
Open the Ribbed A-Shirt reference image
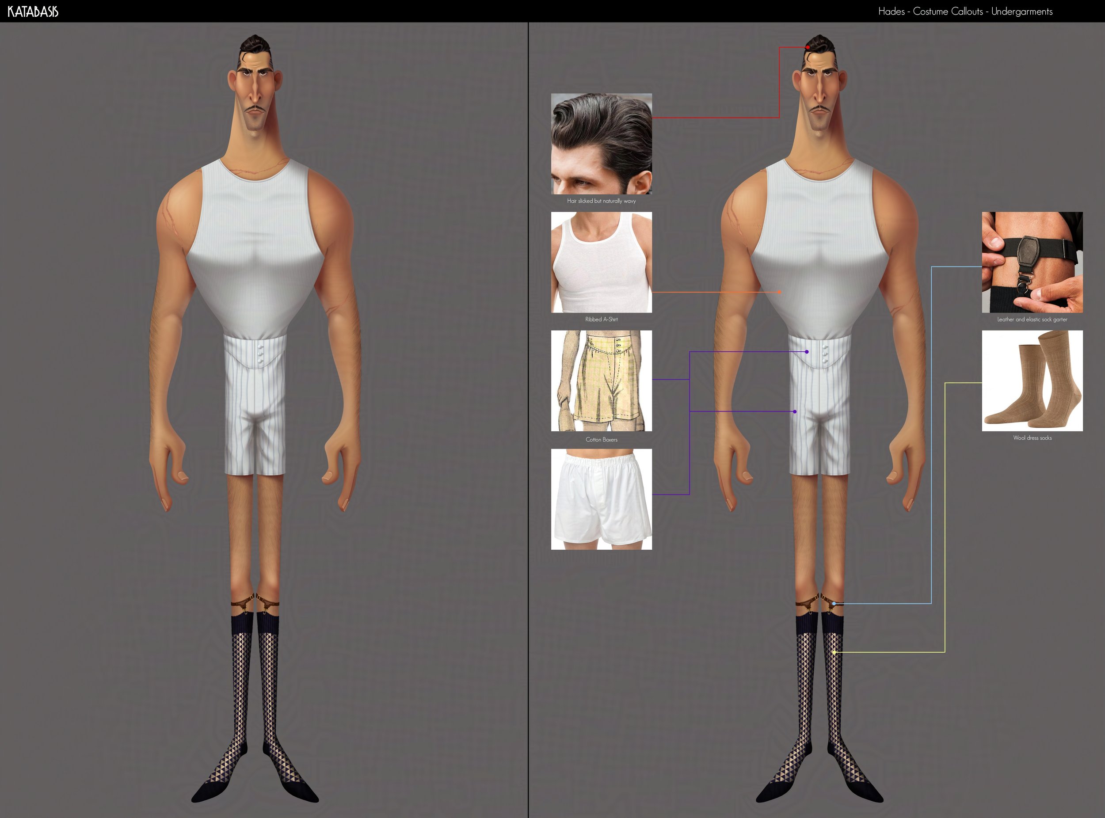pos(601,263)
